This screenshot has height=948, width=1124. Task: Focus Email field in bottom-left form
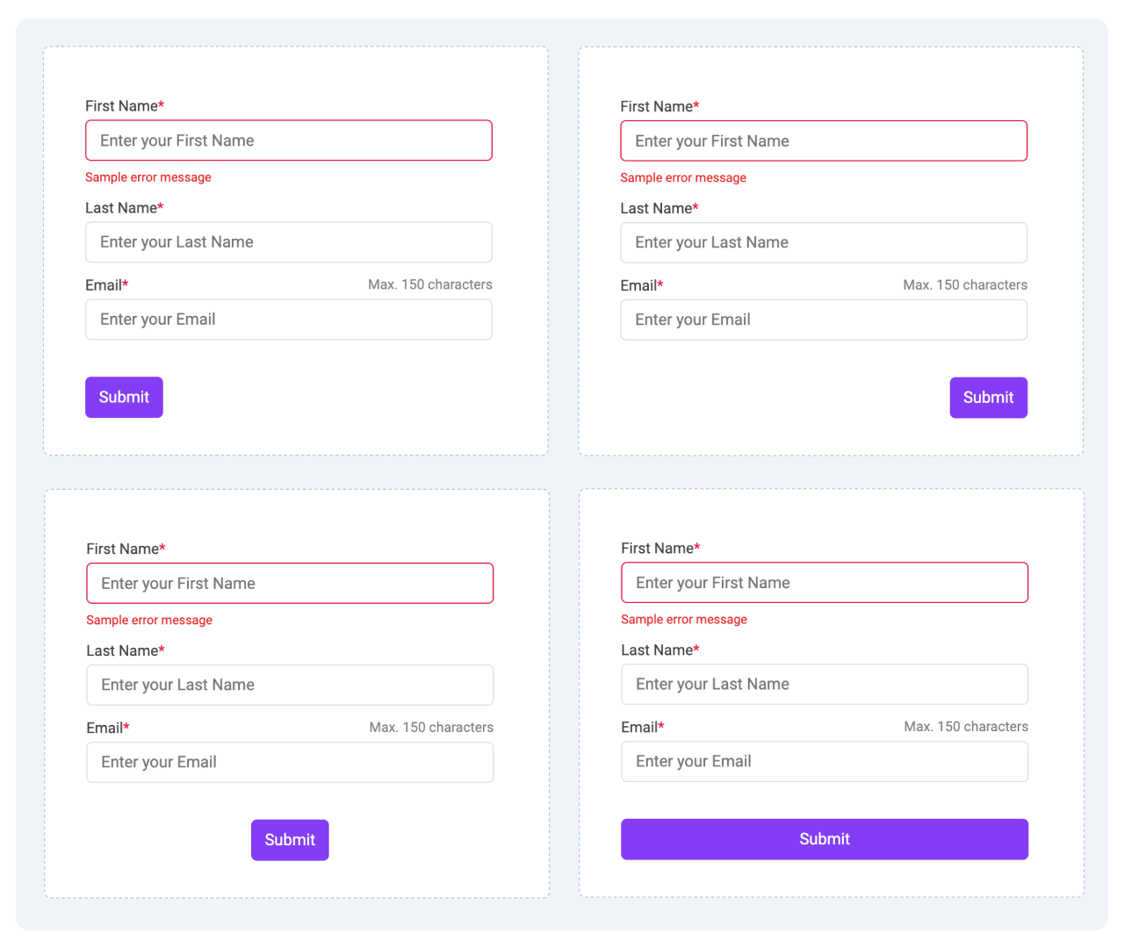289,763
